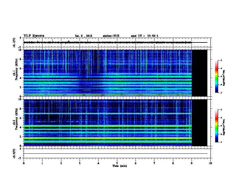Viewport: 237px width, 183px height.
Task: Click the ch.2 Frequency (kHz) axis label
Action: click(15, 119)
